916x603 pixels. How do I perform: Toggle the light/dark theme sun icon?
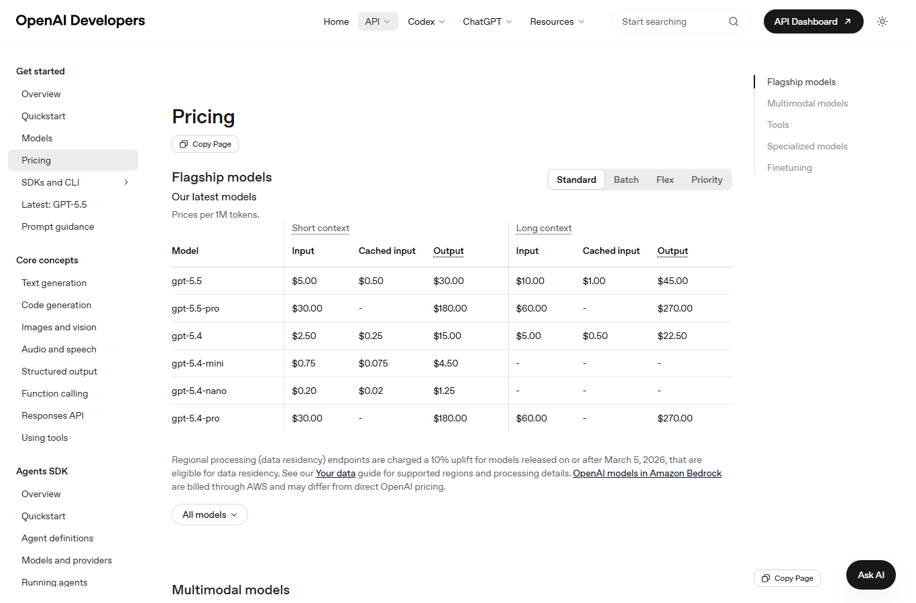pyautogui.click(x=882, y=21)
